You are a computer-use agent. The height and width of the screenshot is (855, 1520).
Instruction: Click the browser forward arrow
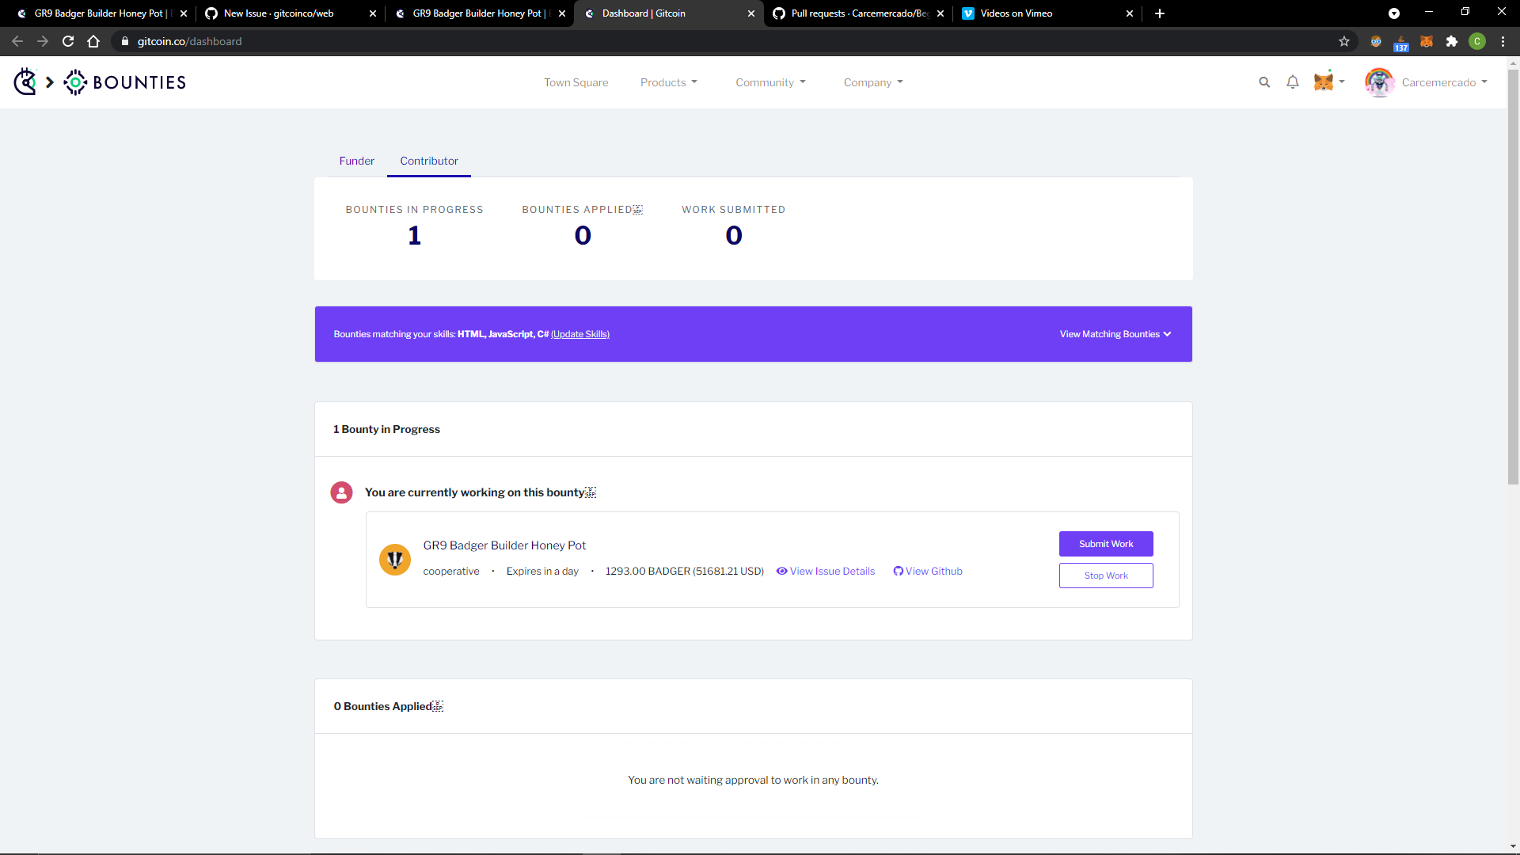tap(43, 41)
